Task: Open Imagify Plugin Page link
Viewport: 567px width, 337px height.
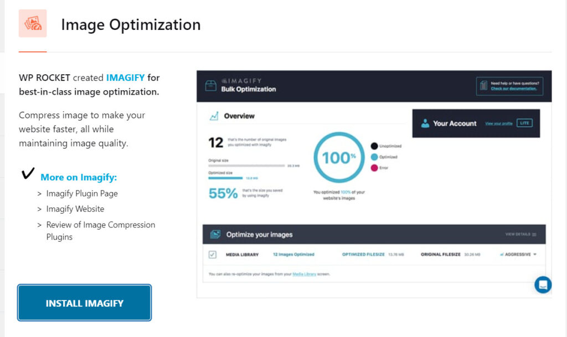Action: (x=82, y=194)
